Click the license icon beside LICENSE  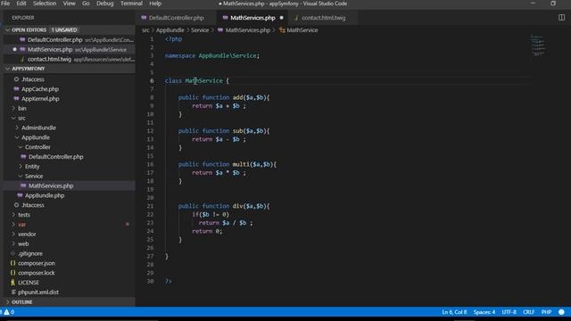point(12,283)
